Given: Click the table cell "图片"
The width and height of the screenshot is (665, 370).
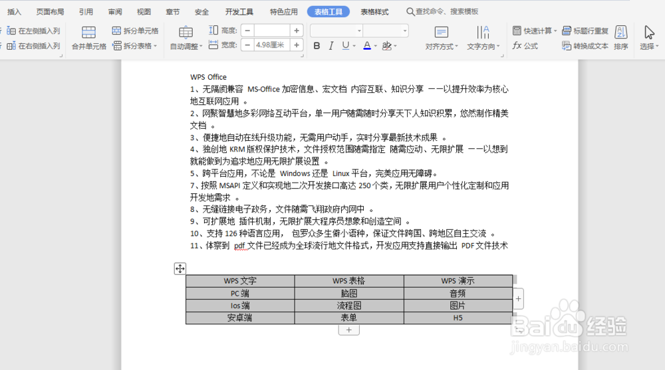Looking at the screenshot, I should 458,306.
